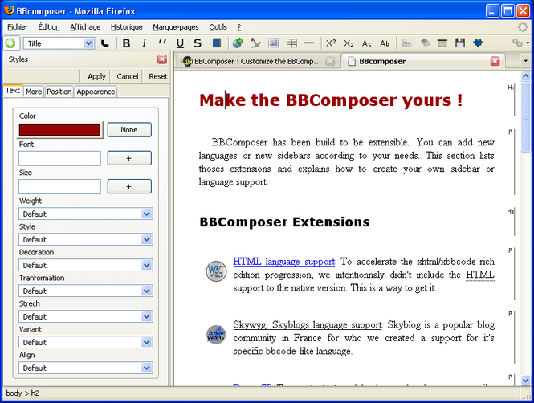This screenshot has height=403, width=534.
Task: Click the anchor tool icon
Action: pos(255,43)
